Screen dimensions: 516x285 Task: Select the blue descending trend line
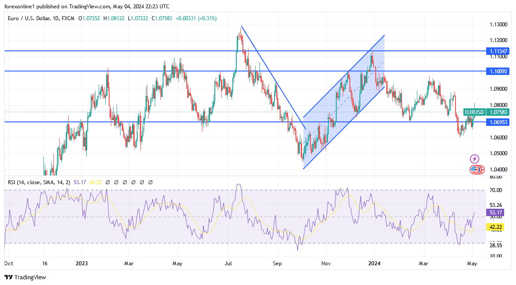(x=273, y=78)
